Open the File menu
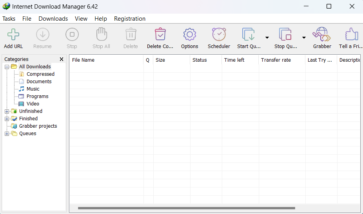 point(27,19)
